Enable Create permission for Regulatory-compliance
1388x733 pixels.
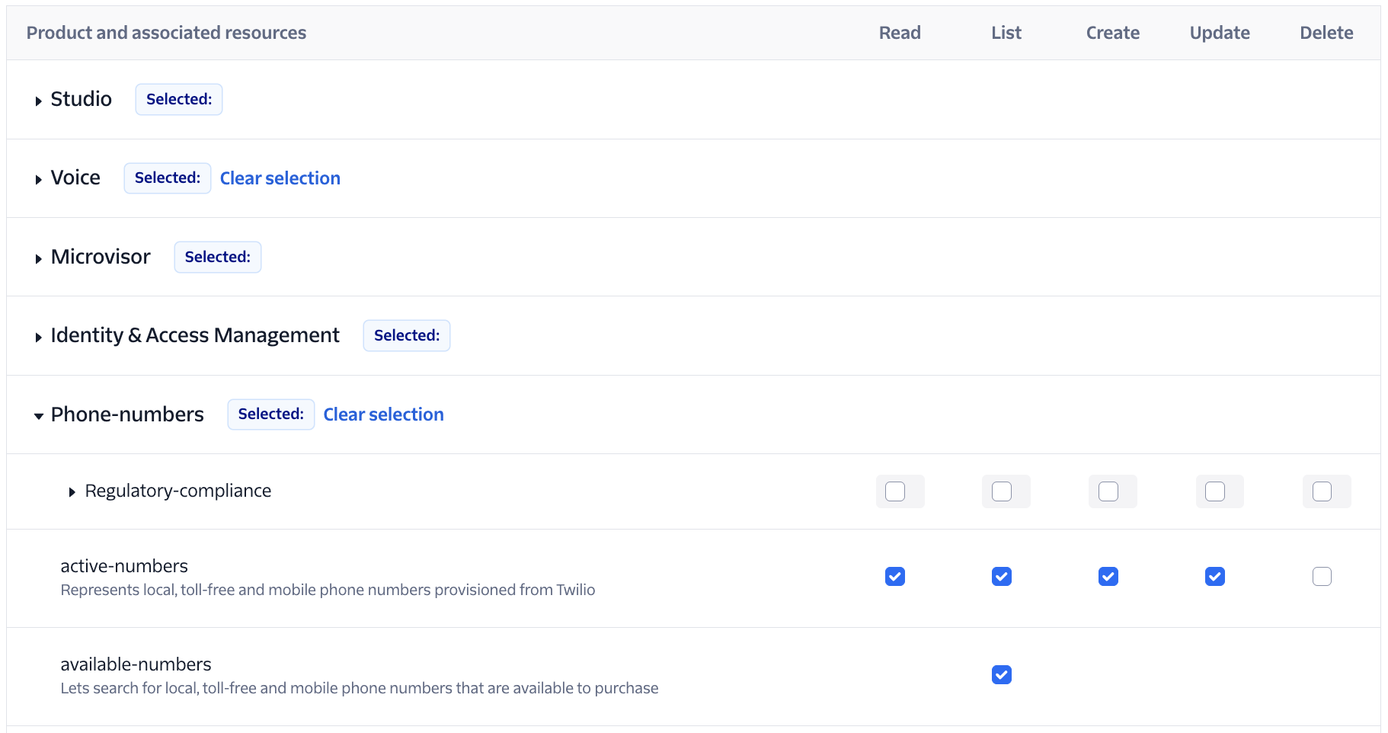click(x=1111, y=491)
